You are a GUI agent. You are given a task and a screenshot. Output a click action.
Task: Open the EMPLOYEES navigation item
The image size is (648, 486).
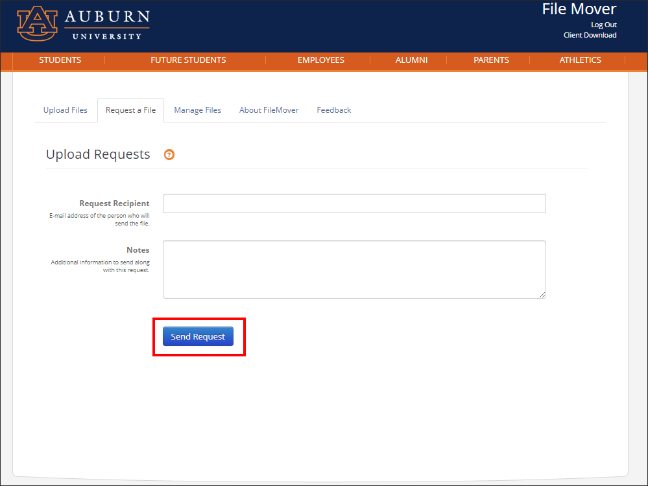[320, 60]
